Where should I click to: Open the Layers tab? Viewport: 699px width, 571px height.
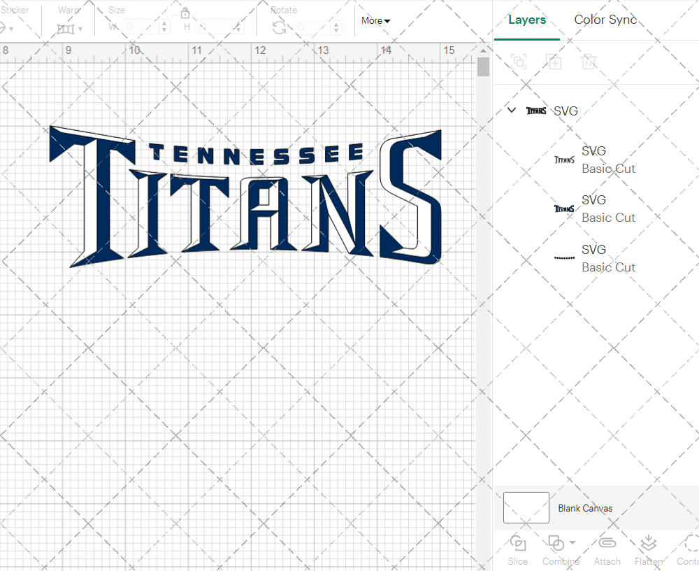point(527,20)
